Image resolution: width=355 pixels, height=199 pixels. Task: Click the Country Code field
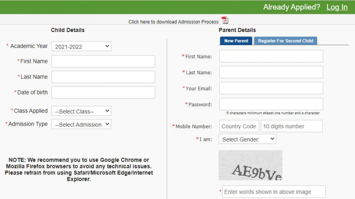point(239,126)
